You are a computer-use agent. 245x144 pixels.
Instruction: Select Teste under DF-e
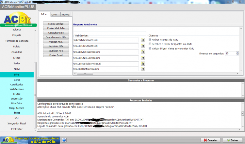[x=17, y=113]
